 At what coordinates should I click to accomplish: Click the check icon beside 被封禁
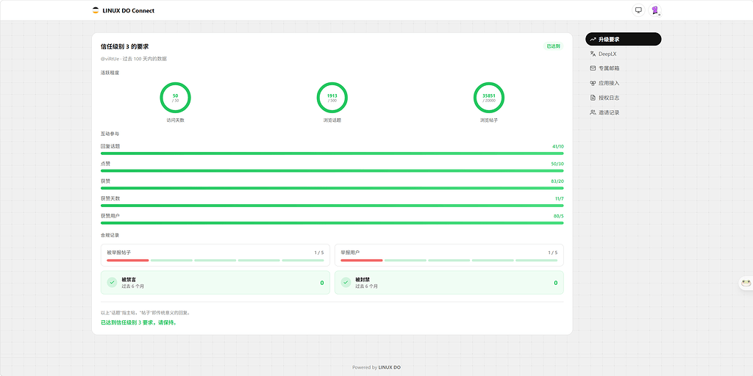point(346,283)
